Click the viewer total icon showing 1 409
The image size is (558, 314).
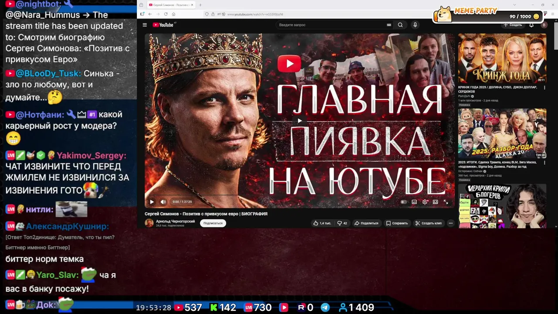[x=343, y=307]
